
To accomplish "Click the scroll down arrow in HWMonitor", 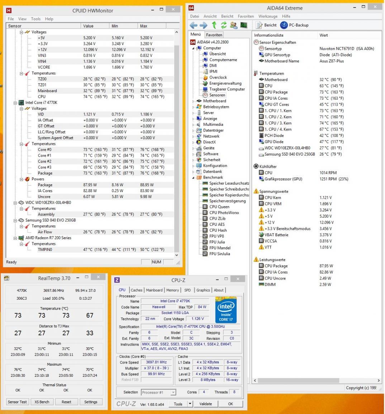I will [x=176, y=255].
